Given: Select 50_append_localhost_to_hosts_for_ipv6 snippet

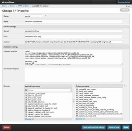Looking at the screenshot, I should [41, 108].
